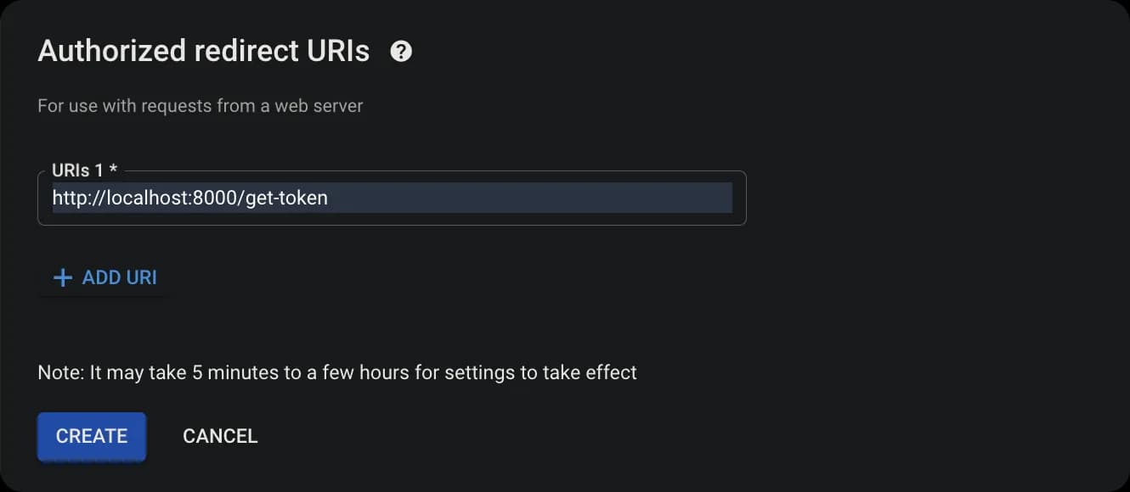Click the note about settings taking effect
Viewport: 1130px width, 492px height.
(x=337, y=372)
